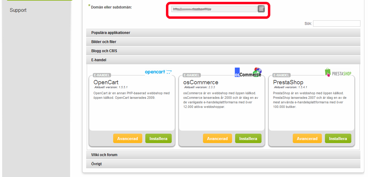Click E-HANDEL tag on OpenCart card
The image size is (368, 177).
coord(102,75)
